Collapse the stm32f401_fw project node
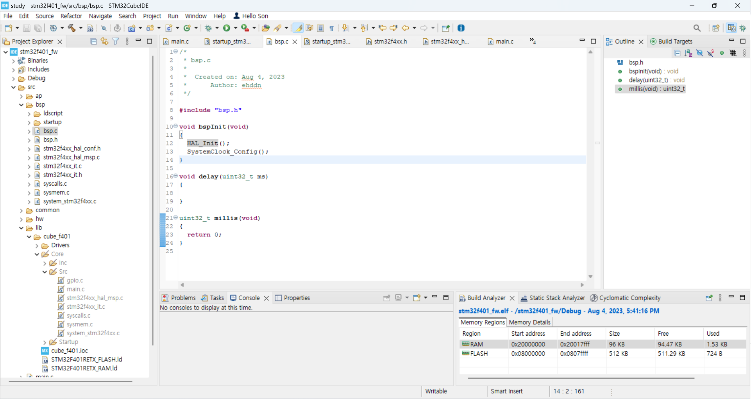 click(x=5, y=52)
